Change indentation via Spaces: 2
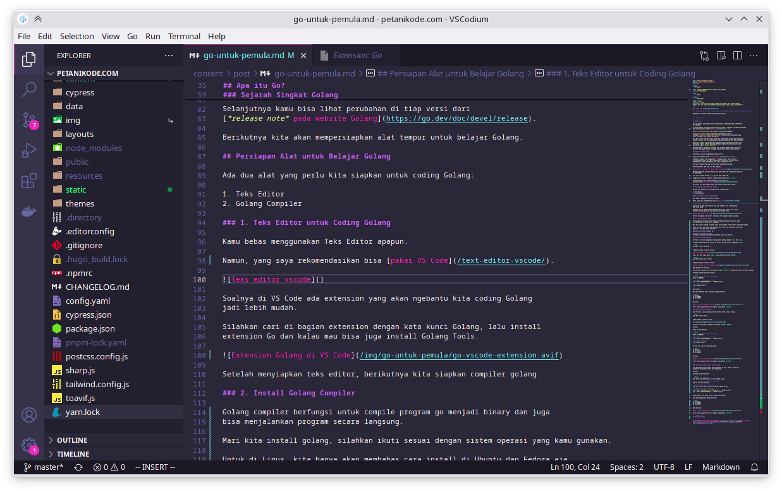Screen dimensions: 782x492 (x=626, y=467)
